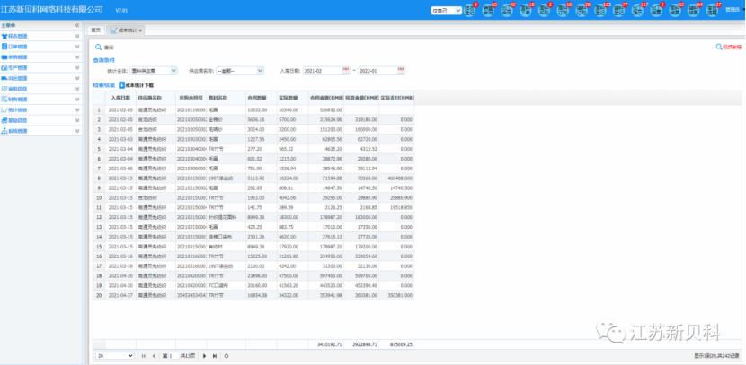
Task: Open the top-bar shortcut with badge 27
Action: click(713, 11)
